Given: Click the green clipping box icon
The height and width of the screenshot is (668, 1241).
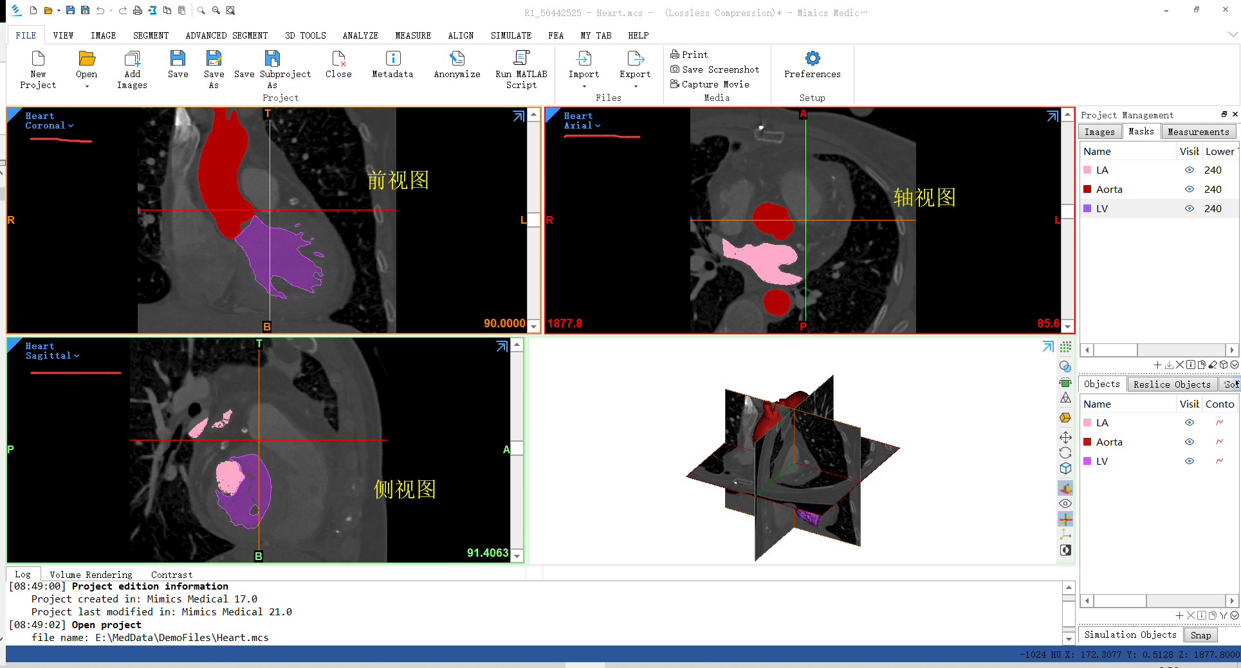Looking at the screenshot, I should pos(1065,383).
